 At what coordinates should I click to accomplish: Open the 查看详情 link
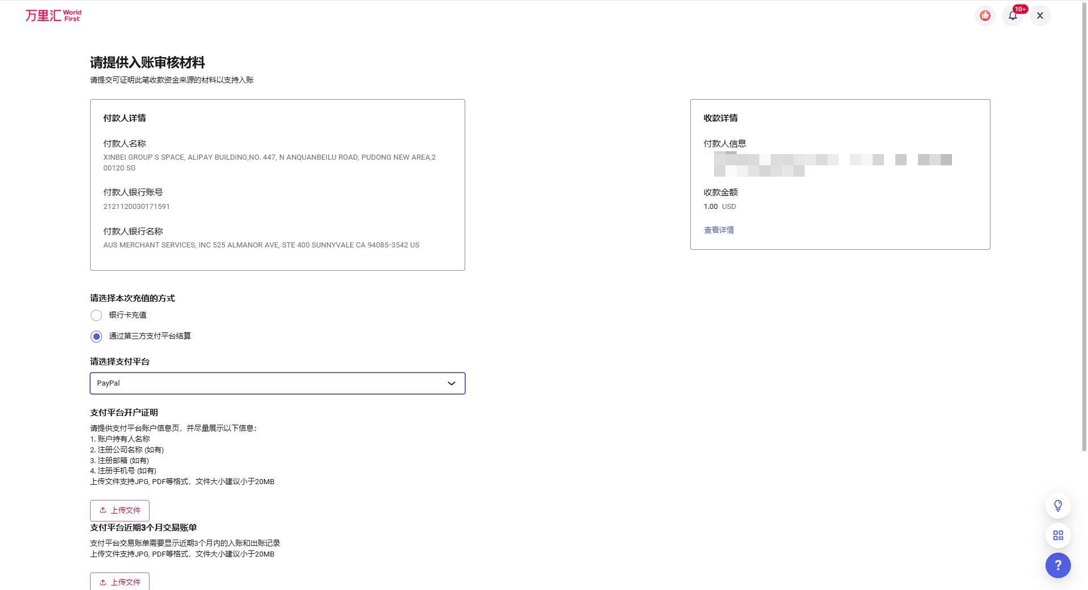point(719,230)
